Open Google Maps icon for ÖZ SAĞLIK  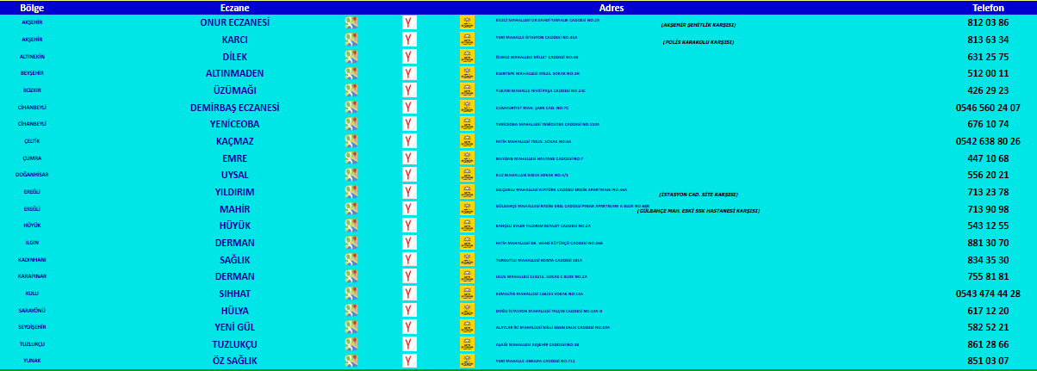point(351,361)
